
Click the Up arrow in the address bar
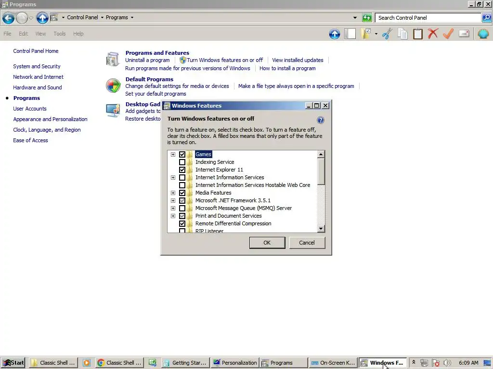coord(42,18)
